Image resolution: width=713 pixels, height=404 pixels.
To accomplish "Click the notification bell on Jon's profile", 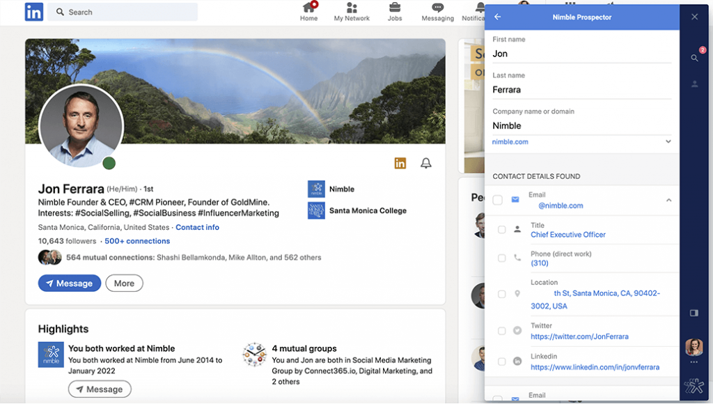I will click(425, 163).
